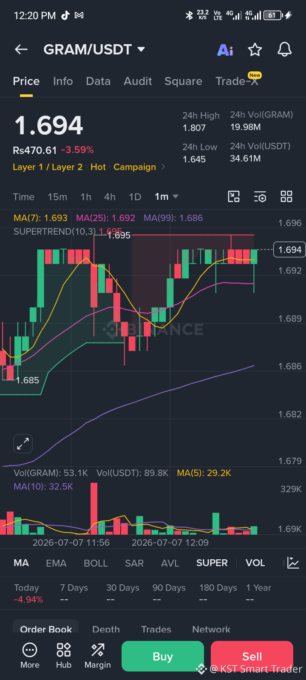Click the volume MA(5): 29.2K label
The width and height of the screenshot is (306, 680).
[204, 473]
